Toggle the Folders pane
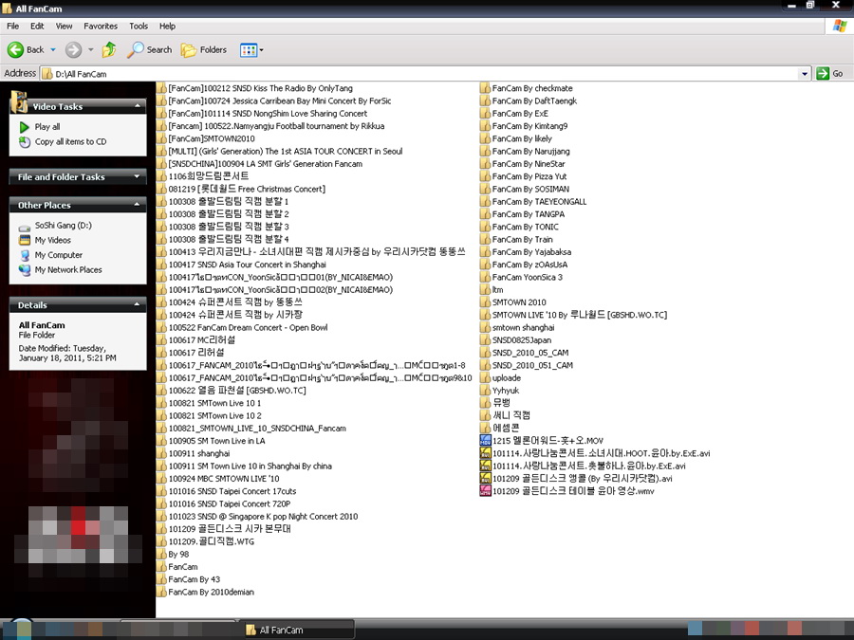 pos(204,49)
